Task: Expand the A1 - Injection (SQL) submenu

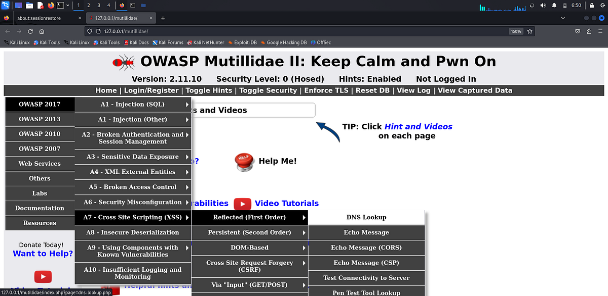Action: [x=133, y=104]
